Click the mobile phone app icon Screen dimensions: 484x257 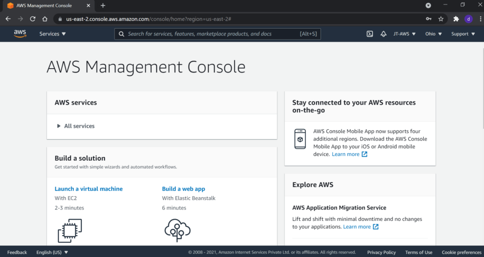click(x=300, y=139)
